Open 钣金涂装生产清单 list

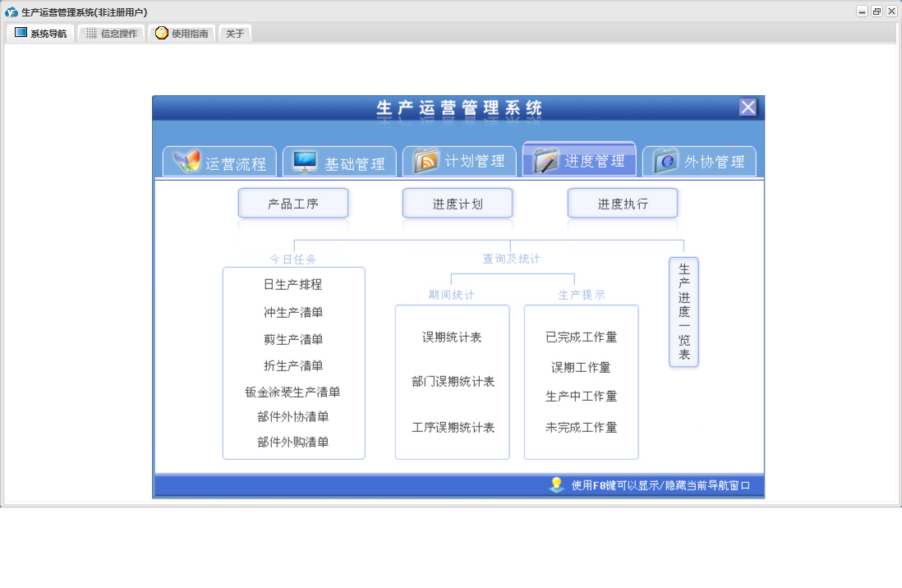293,392
